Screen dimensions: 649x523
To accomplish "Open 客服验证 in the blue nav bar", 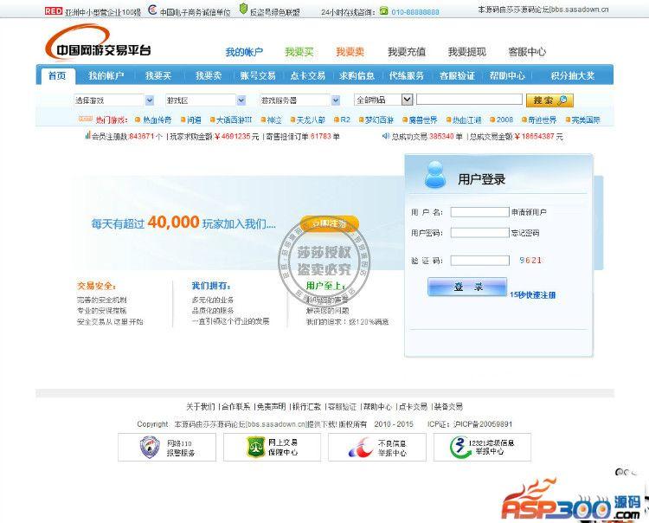I will [457, 76].
